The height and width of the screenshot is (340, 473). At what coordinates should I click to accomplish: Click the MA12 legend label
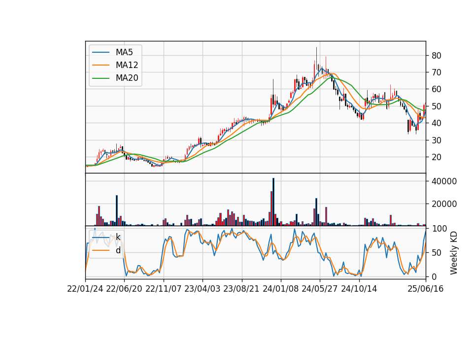127,65
